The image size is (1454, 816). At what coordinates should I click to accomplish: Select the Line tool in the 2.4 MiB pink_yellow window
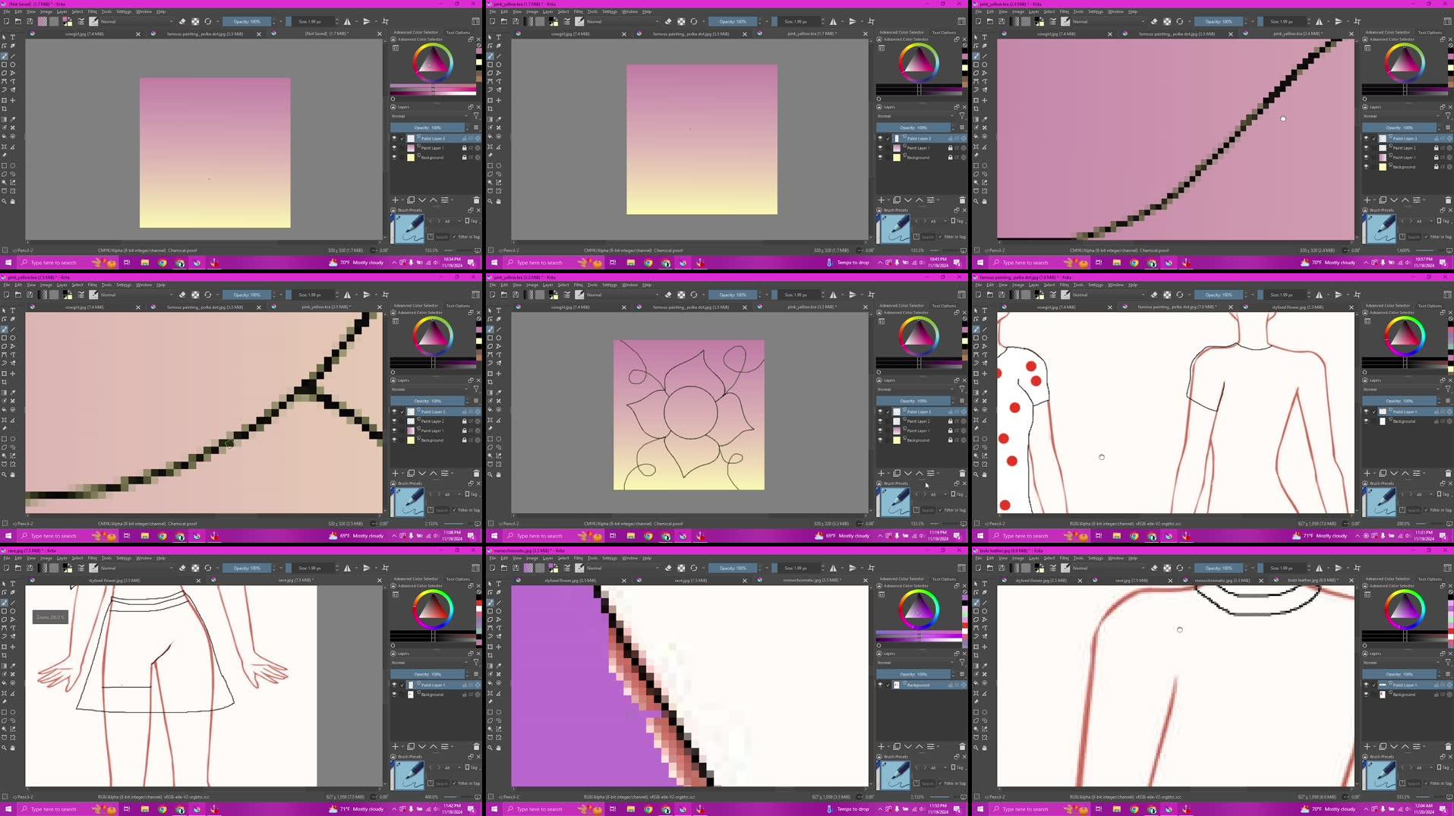pos(985,56)
